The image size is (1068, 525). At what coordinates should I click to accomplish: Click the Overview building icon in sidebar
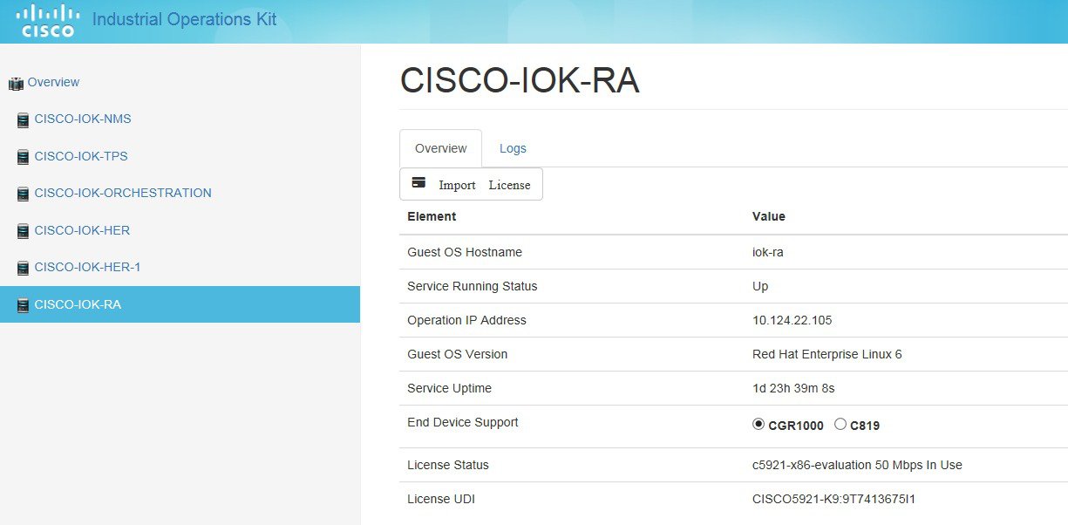pyautogui.click(x=16, y=84)
